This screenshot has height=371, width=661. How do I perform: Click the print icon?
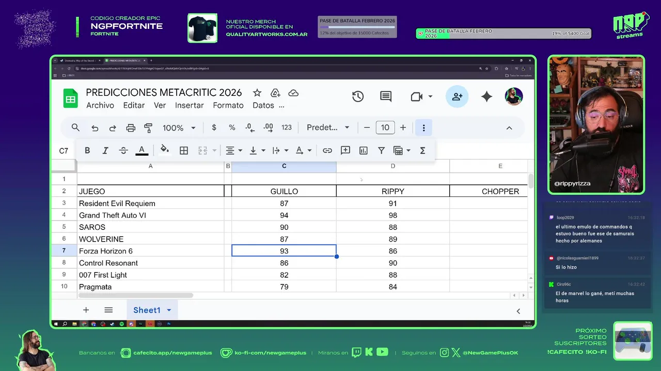131,128
